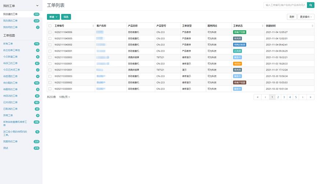Open the 10条/页 page size dropdown

tap(65, 97)
